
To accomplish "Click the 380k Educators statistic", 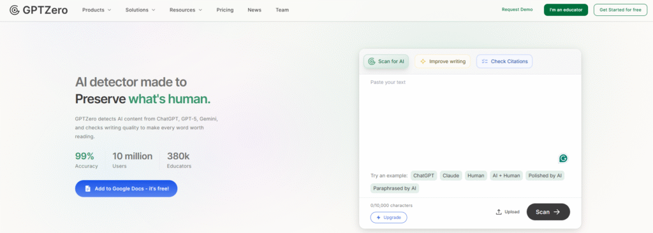I will 179,160.
